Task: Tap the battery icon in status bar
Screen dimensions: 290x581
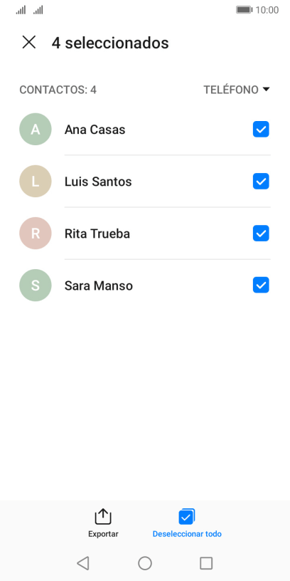Action: [244, 10]
